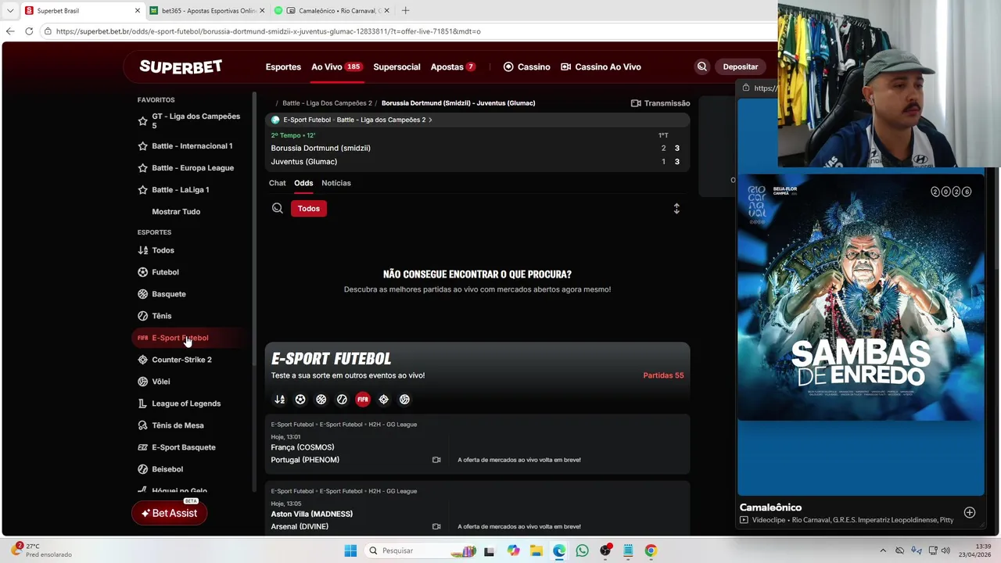Filter live events by tennis ball icon
Viewport: 1001px width, 563px height.
342,399
